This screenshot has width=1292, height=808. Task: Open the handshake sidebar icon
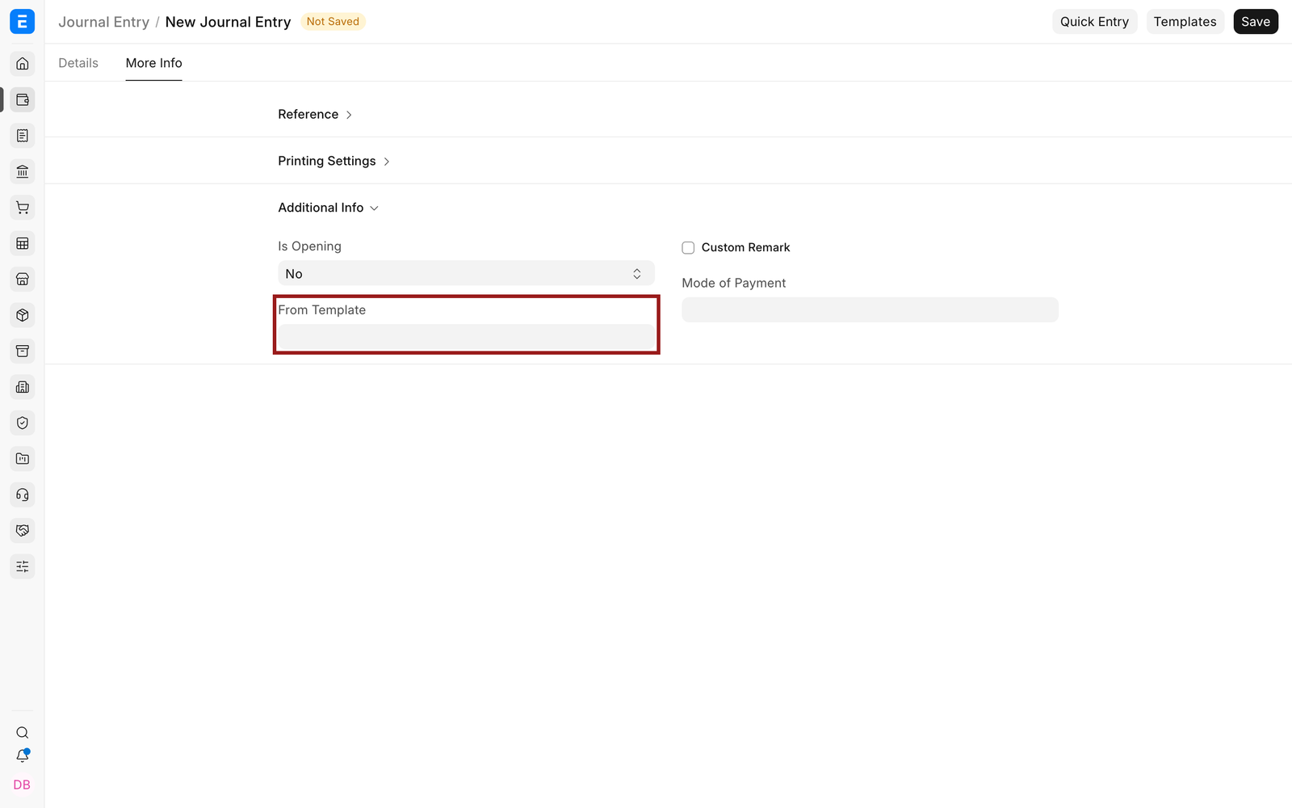click(x=23, y=531)
